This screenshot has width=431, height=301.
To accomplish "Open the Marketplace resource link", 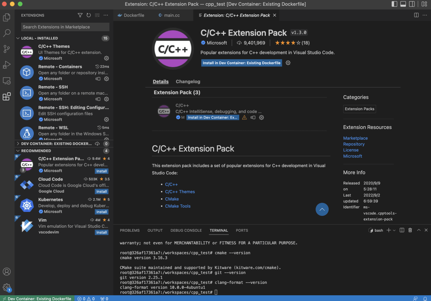I will click(355, 138).
